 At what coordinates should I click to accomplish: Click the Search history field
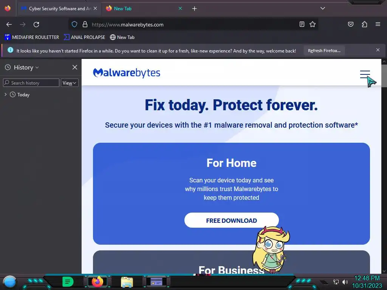coord(31,83)
